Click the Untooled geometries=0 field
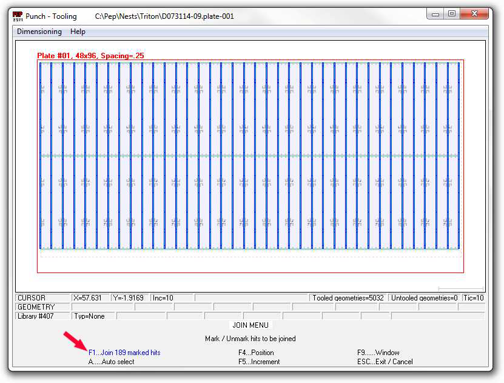This screenshot has height=383, width=504. 423,298
